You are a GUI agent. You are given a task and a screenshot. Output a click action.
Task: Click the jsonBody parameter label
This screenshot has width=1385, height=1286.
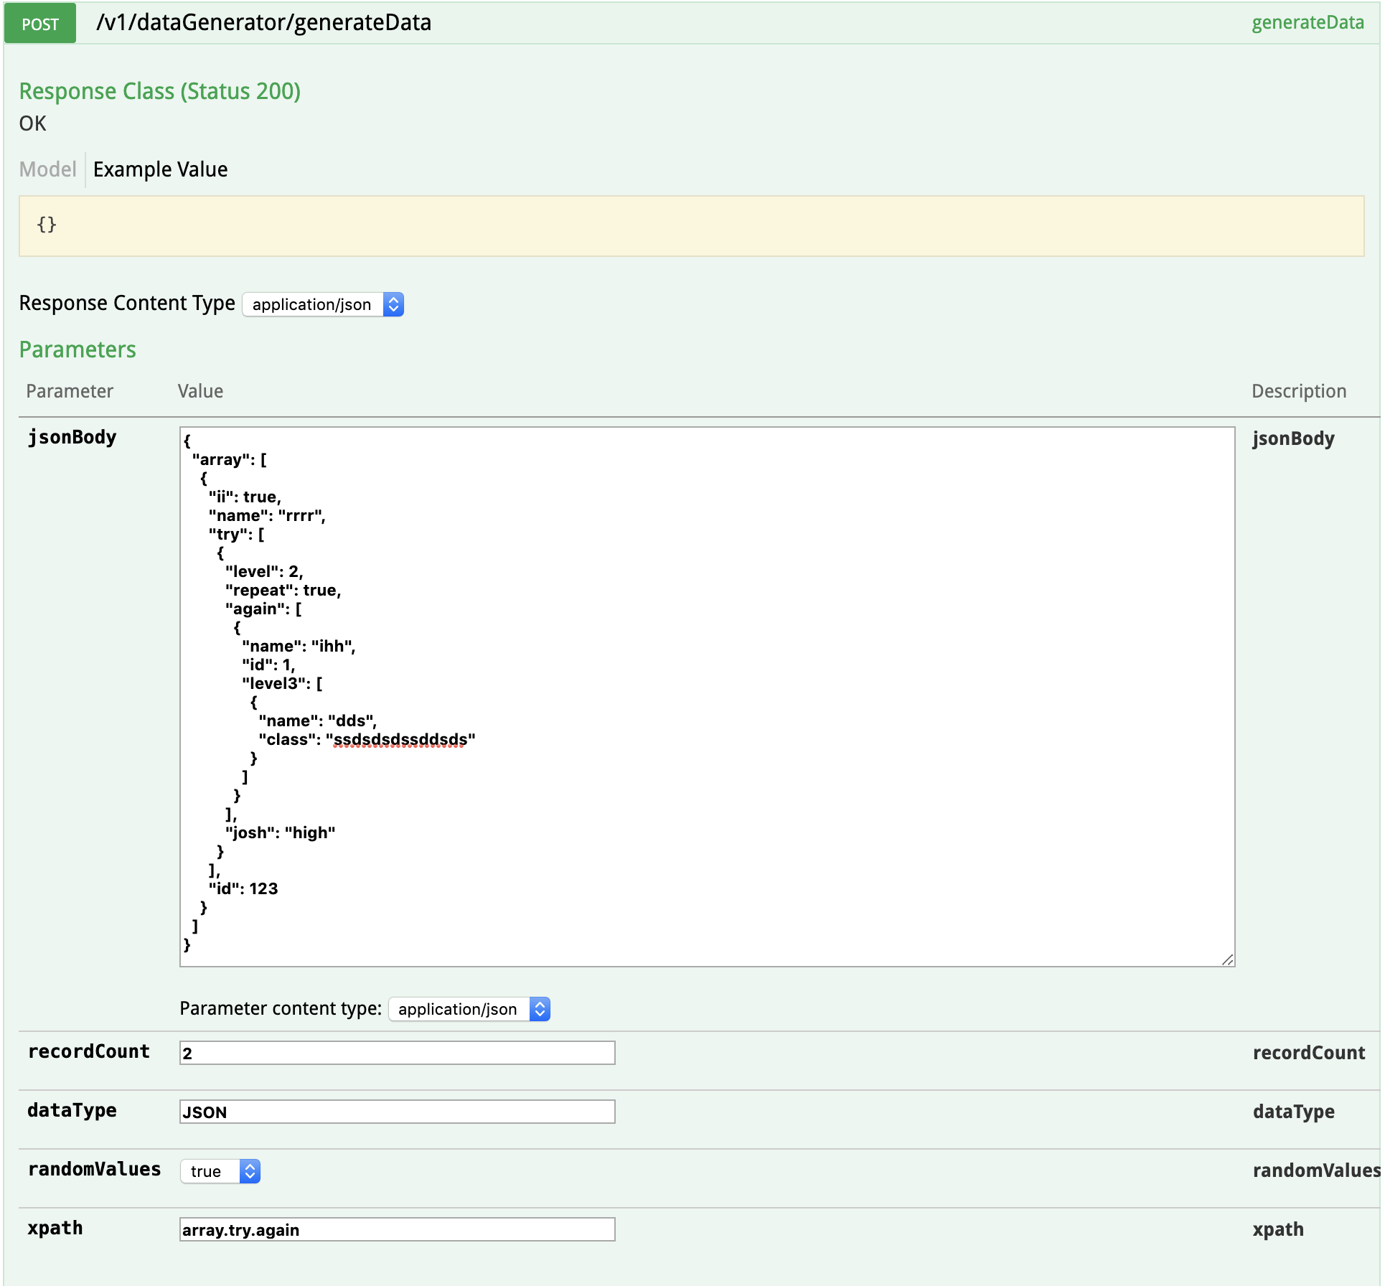click(72, 437)
